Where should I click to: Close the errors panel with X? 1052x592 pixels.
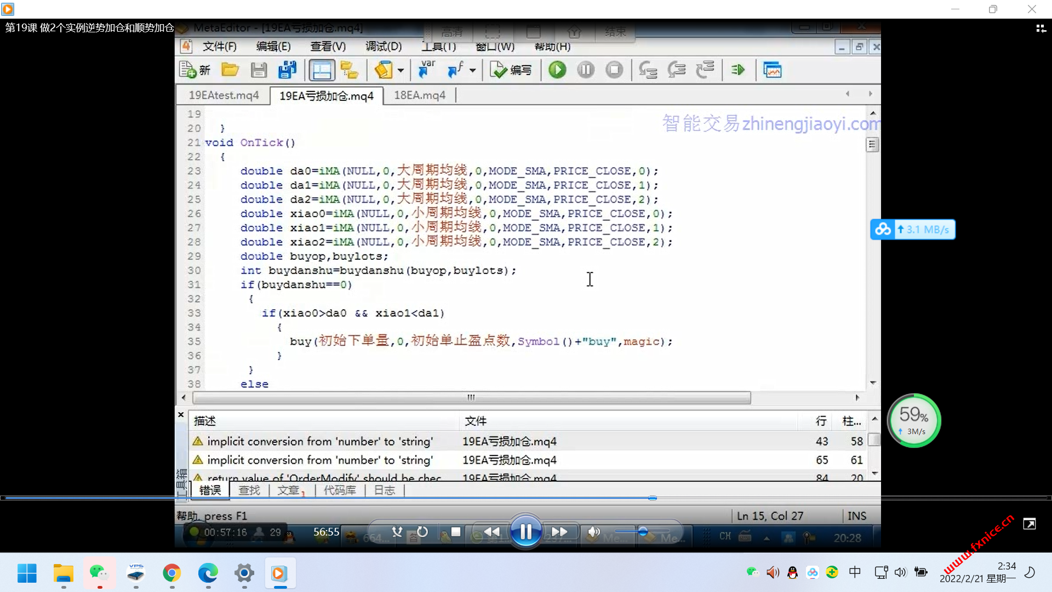(x=181, y=415)
